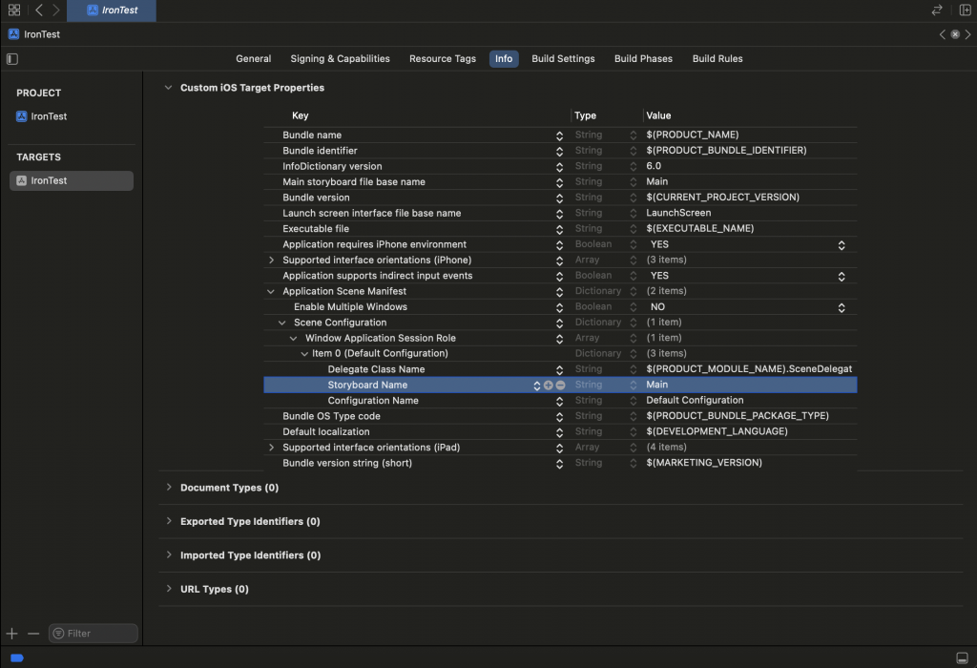This screenshot has width=977, height=668.
Task: Toggle the debug area icon at bottom right
Action: coord(962,658)
